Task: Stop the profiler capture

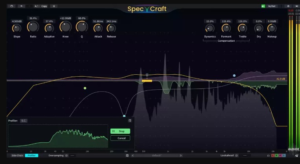Action: [120, 131]
